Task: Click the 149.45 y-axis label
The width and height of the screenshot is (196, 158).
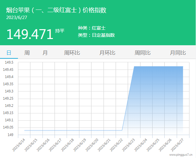Action: (8, 69)
